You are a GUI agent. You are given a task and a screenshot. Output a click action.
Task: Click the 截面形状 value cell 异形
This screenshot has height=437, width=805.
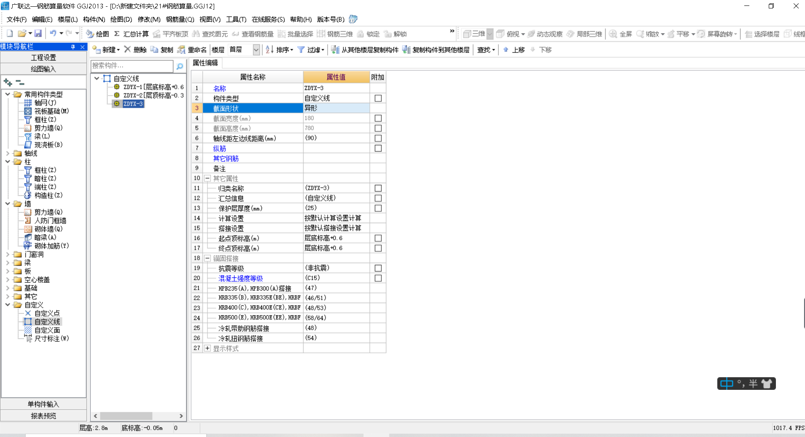point(337,108)
